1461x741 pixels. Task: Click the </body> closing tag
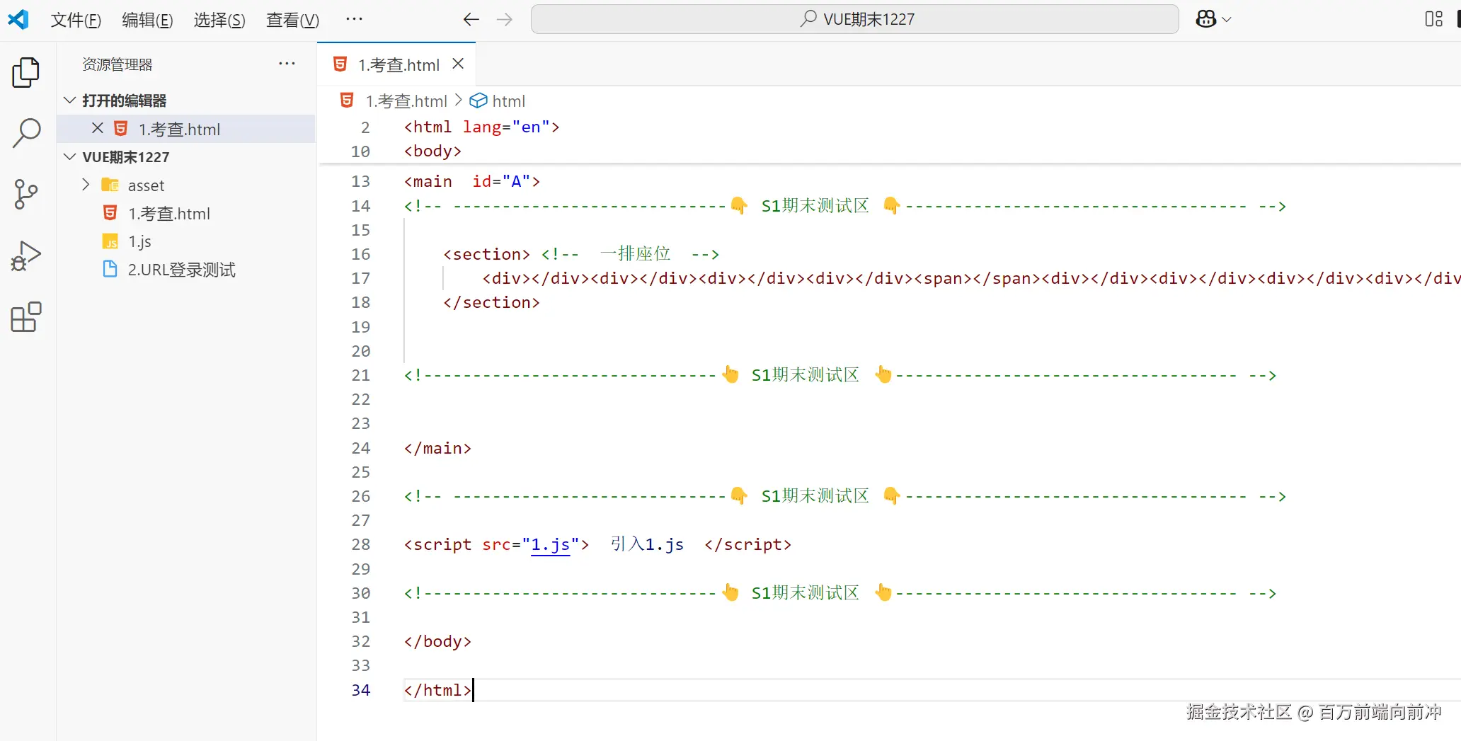(x=437, y=641)
